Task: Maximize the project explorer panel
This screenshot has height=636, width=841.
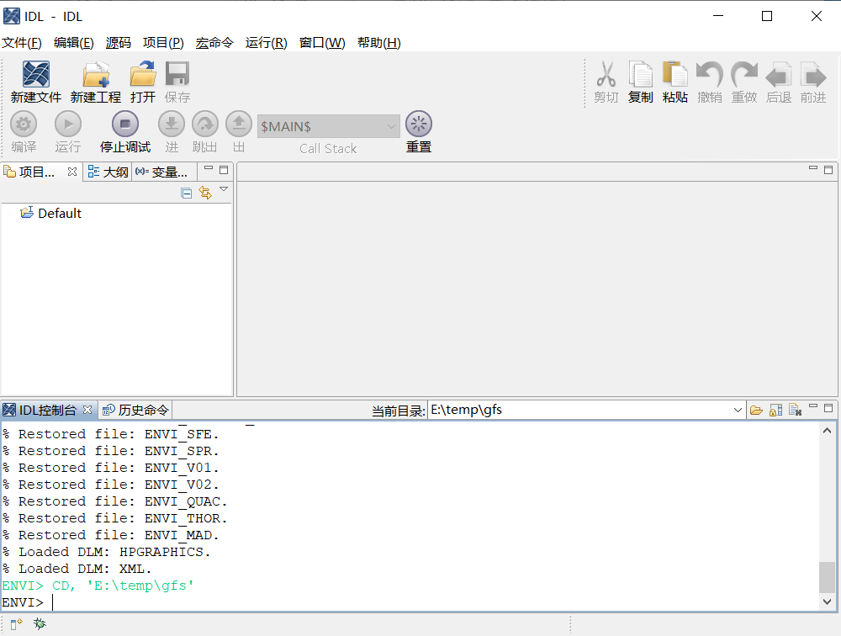Action: coord(225,170)
